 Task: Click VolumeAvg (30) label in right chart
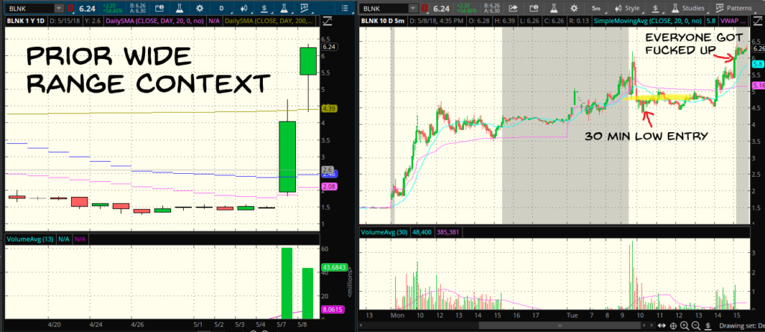point(383,233)
